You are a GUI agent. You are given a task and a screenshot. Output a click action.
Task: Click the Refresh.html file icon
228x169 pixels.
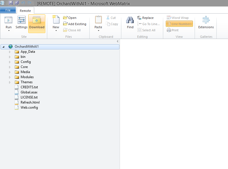click(x=17, y=102)
